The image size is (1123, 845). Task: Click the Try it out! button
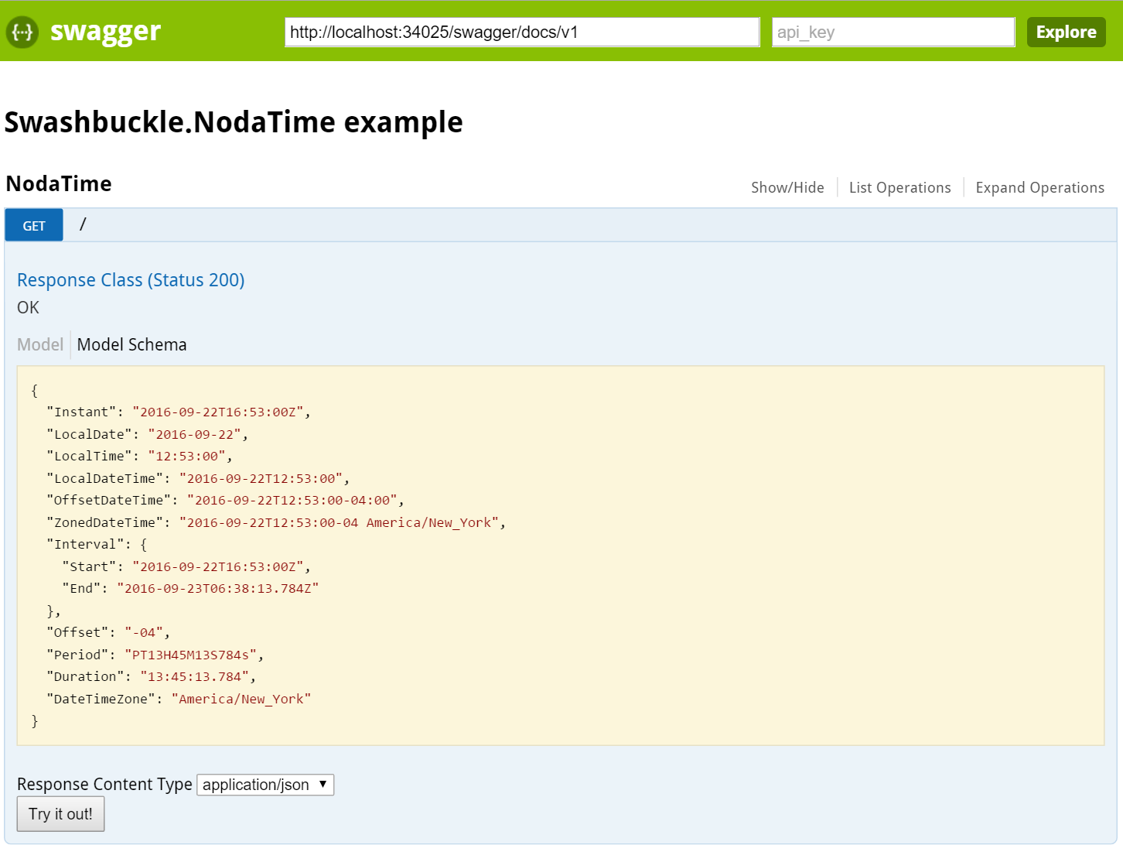pyautogui.click(x=60, y=814)
